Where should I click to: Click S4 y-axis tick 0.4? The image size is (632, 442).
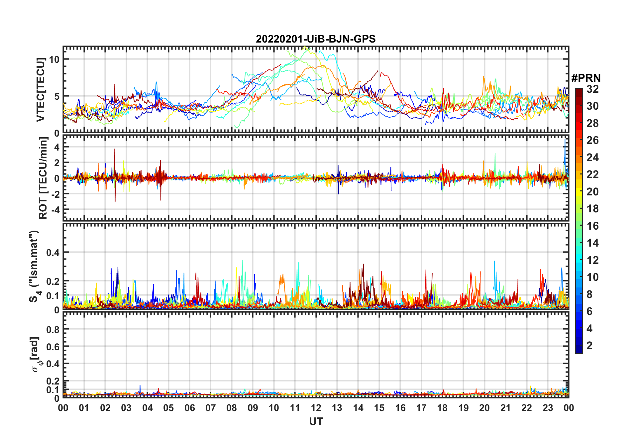pyautogui.click(x=53, y=252)
